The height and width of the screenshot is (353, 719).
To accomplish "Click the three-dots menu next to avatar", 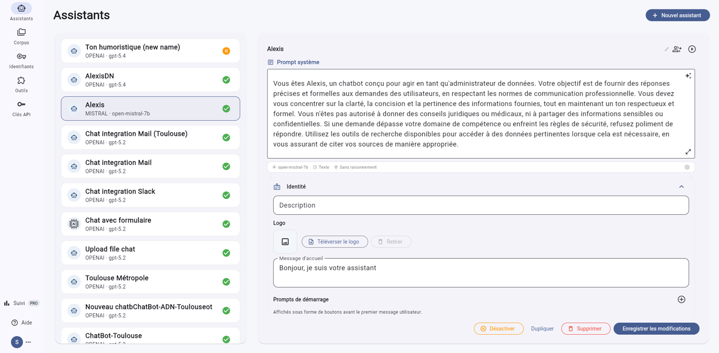I will (29, 342).
